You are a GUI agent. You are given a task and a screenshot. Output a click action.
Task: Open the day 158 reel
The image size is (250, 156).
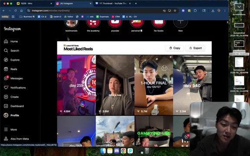115,131
